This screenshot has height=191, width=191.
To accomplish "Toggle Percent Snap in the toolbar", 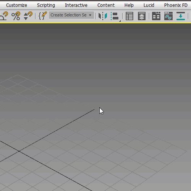I will [x=16, y=16].
